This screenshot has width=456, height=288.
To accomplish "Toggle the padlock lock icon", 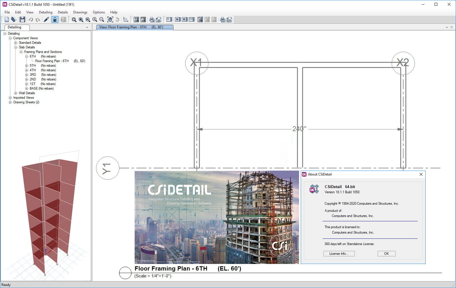I will click(x=55, y=19).
